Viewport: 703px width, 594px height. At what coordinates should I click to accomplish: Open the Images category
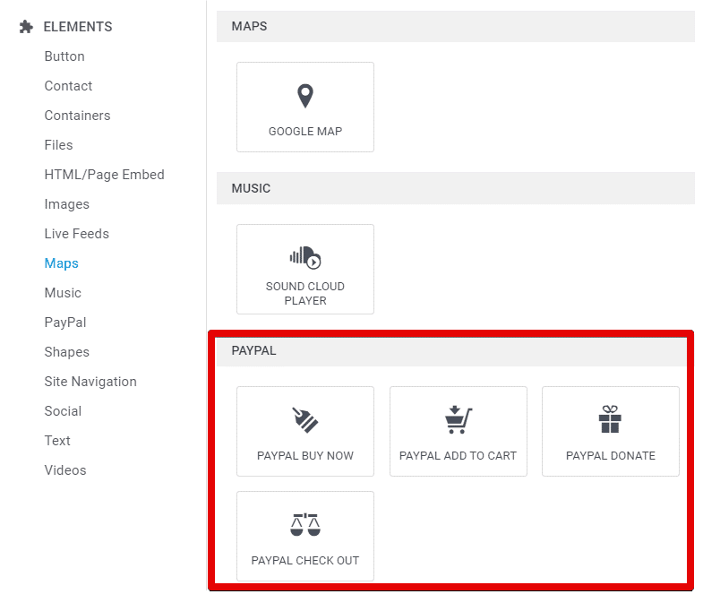click(x=67, y=204)
